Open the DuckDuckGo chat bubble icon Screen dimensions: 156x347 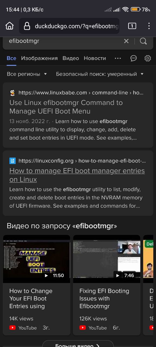[134, 58]
